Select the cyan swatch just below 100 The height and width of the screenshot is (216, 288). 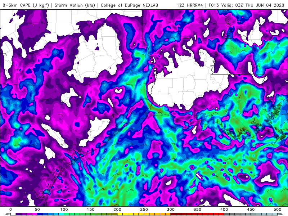(x=61, y=214)
